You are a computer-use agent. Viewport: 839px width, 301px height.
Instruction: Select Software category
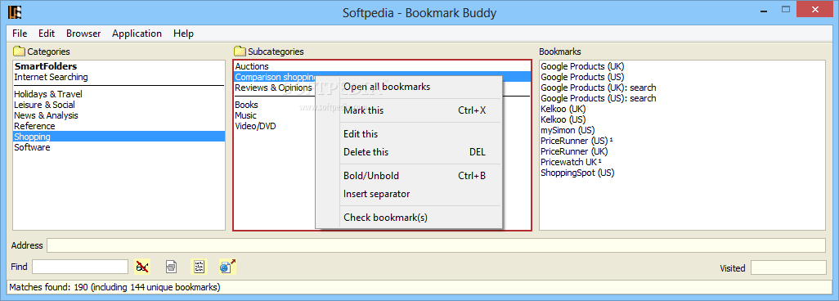click(x=32, y=147)
